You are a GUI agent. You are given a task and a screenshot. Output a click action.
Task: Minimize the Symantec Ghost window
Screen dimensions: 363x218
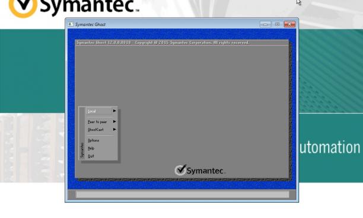[265, 24]
